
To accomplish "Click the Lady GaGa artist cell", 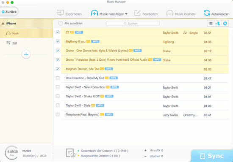I will (x=170, y=115).
